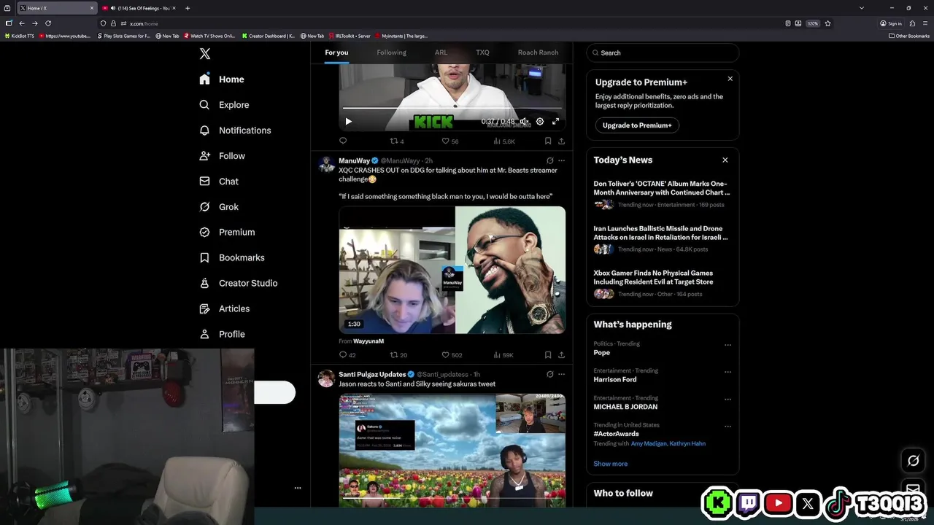Repost ManuWay post with 20 reposts
The image size is (934, 525).
[x=398, y=355]
